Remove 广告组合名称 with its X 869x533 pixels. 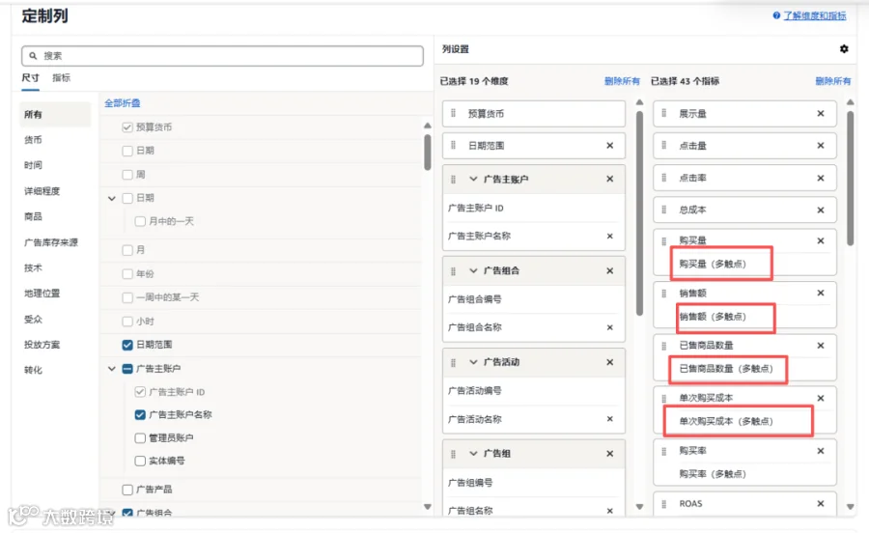pyautogui.click(x=609, y=327)
